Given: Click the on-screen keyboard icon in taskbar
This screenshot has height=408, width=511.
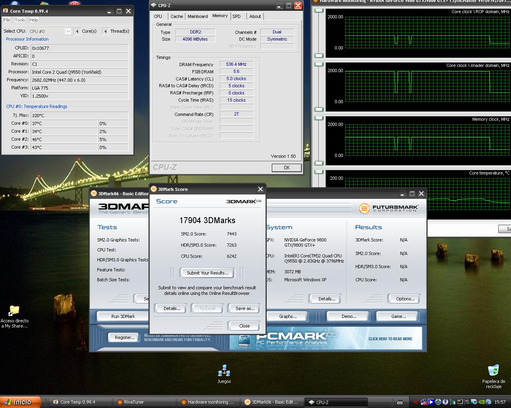Looking at the screenshot, I should [400, 402].
